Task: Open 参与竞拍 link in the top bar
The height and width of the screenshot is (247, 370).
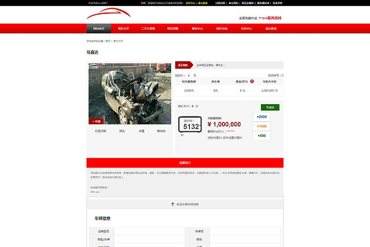Action: [234, 3]
